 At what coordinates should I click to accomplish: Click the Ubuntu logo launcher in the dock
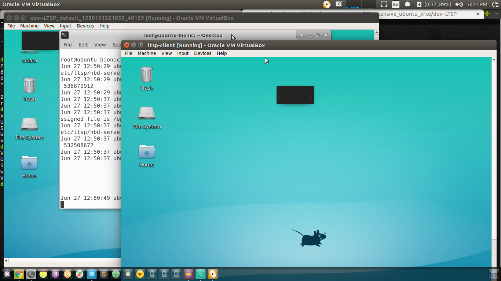click(7, 274)
